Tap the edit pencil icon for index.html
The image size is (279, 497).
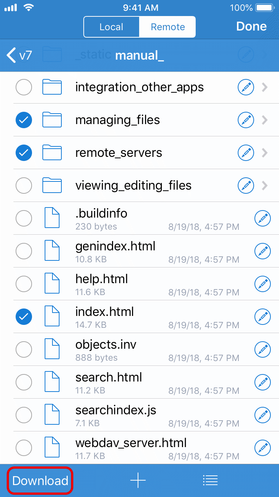pyautogui.click(x=262, y=317)
